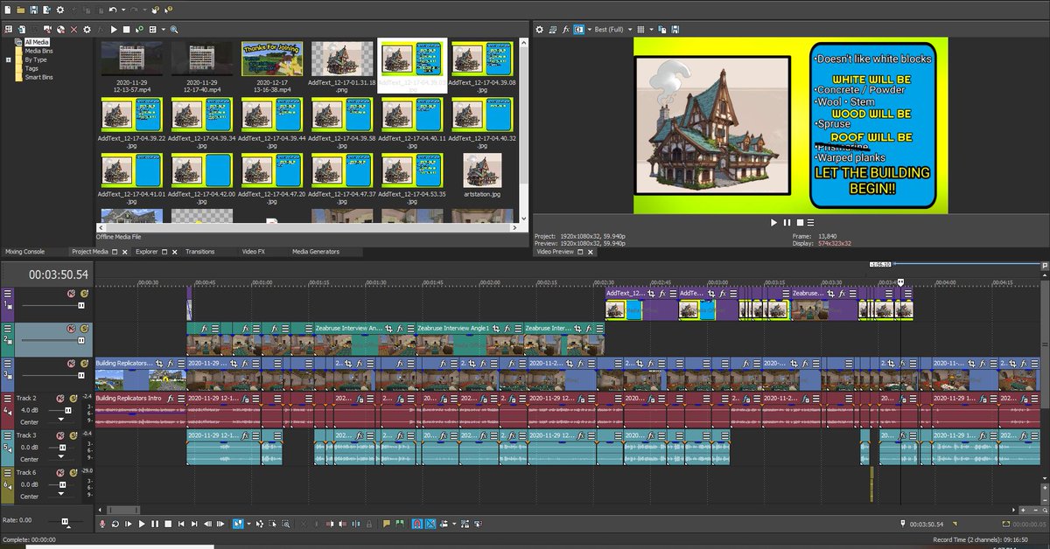Switch to the Mixing Console tab
This screenshot has width=1050, height=549.
point(24,252)
